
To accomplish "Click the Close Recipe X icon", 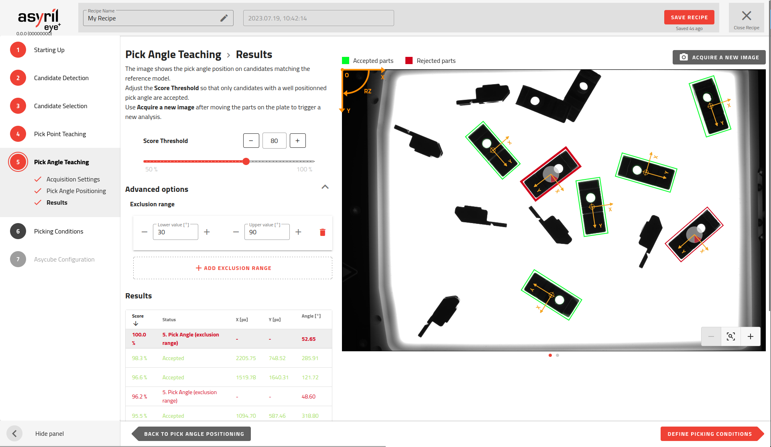I will [746, 16].
